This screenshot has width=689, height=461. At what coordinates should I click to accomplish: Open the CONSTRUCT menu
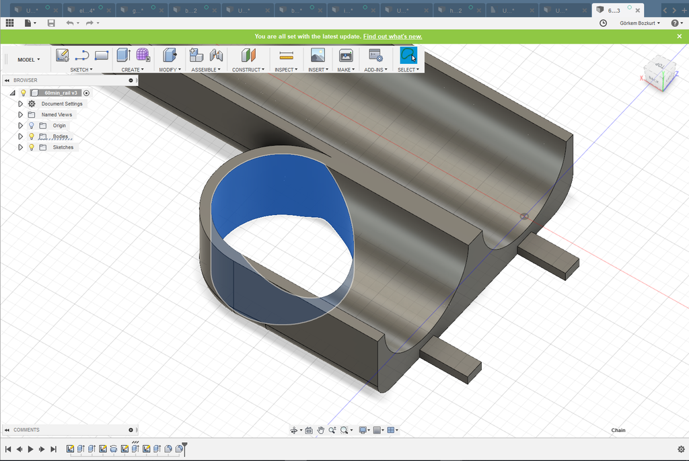point(248,70)
